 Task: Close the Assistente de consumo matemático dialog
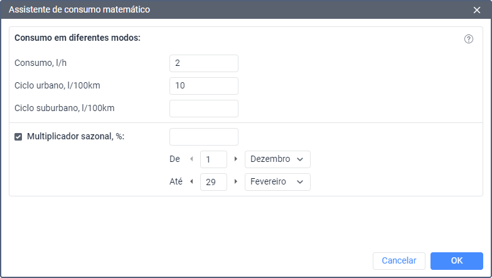477,10
